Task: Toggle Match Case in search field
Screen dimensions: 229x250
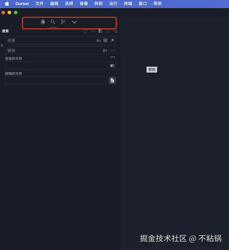Action: pyautogui.click(x=99, y=40)
